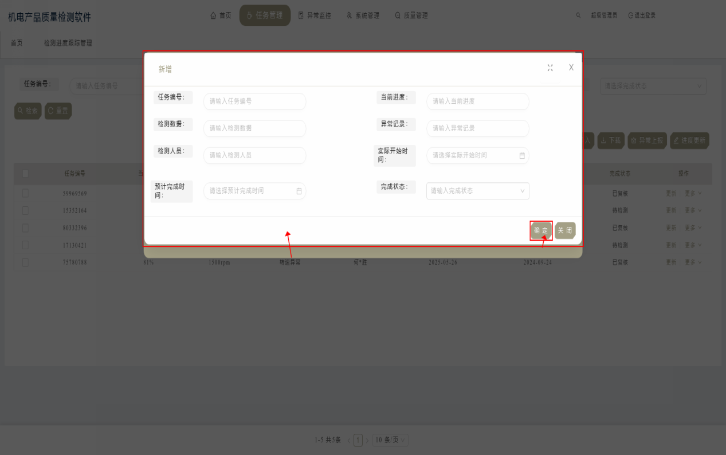Click the 进度更新 edit button
726x455 pixels.
coord(690,140)
